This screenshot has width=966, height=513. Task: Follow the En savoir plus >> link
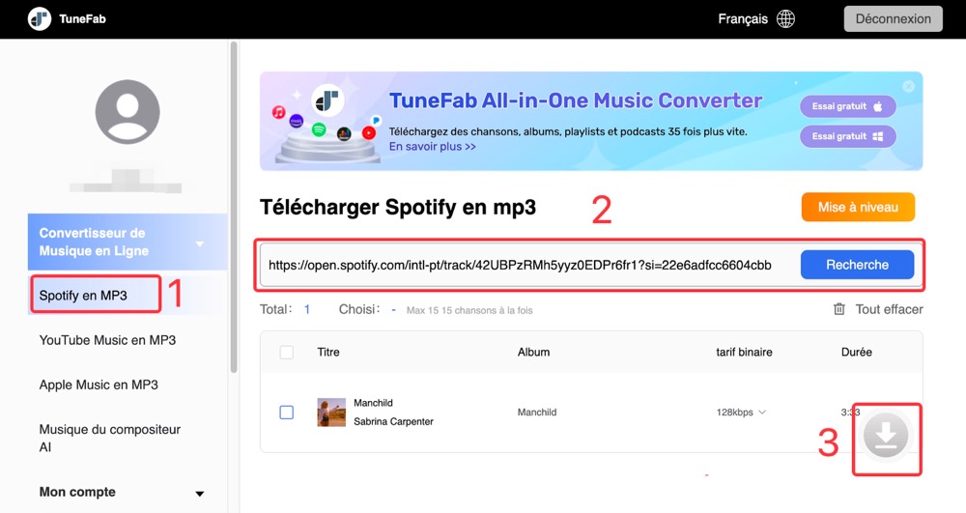tap(433, 147)
